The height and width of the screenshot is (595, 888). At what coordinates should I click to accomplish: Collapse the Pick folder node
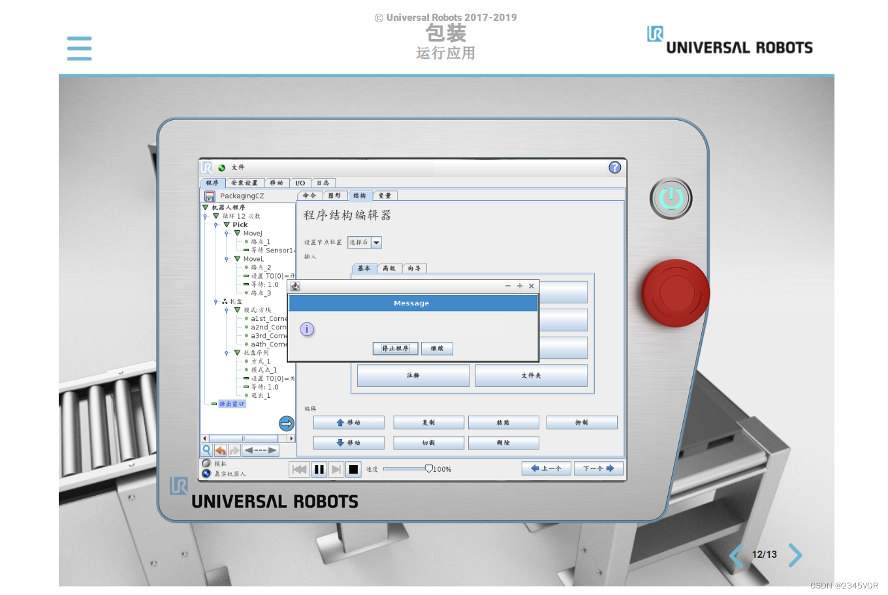[x=227, y=224]
